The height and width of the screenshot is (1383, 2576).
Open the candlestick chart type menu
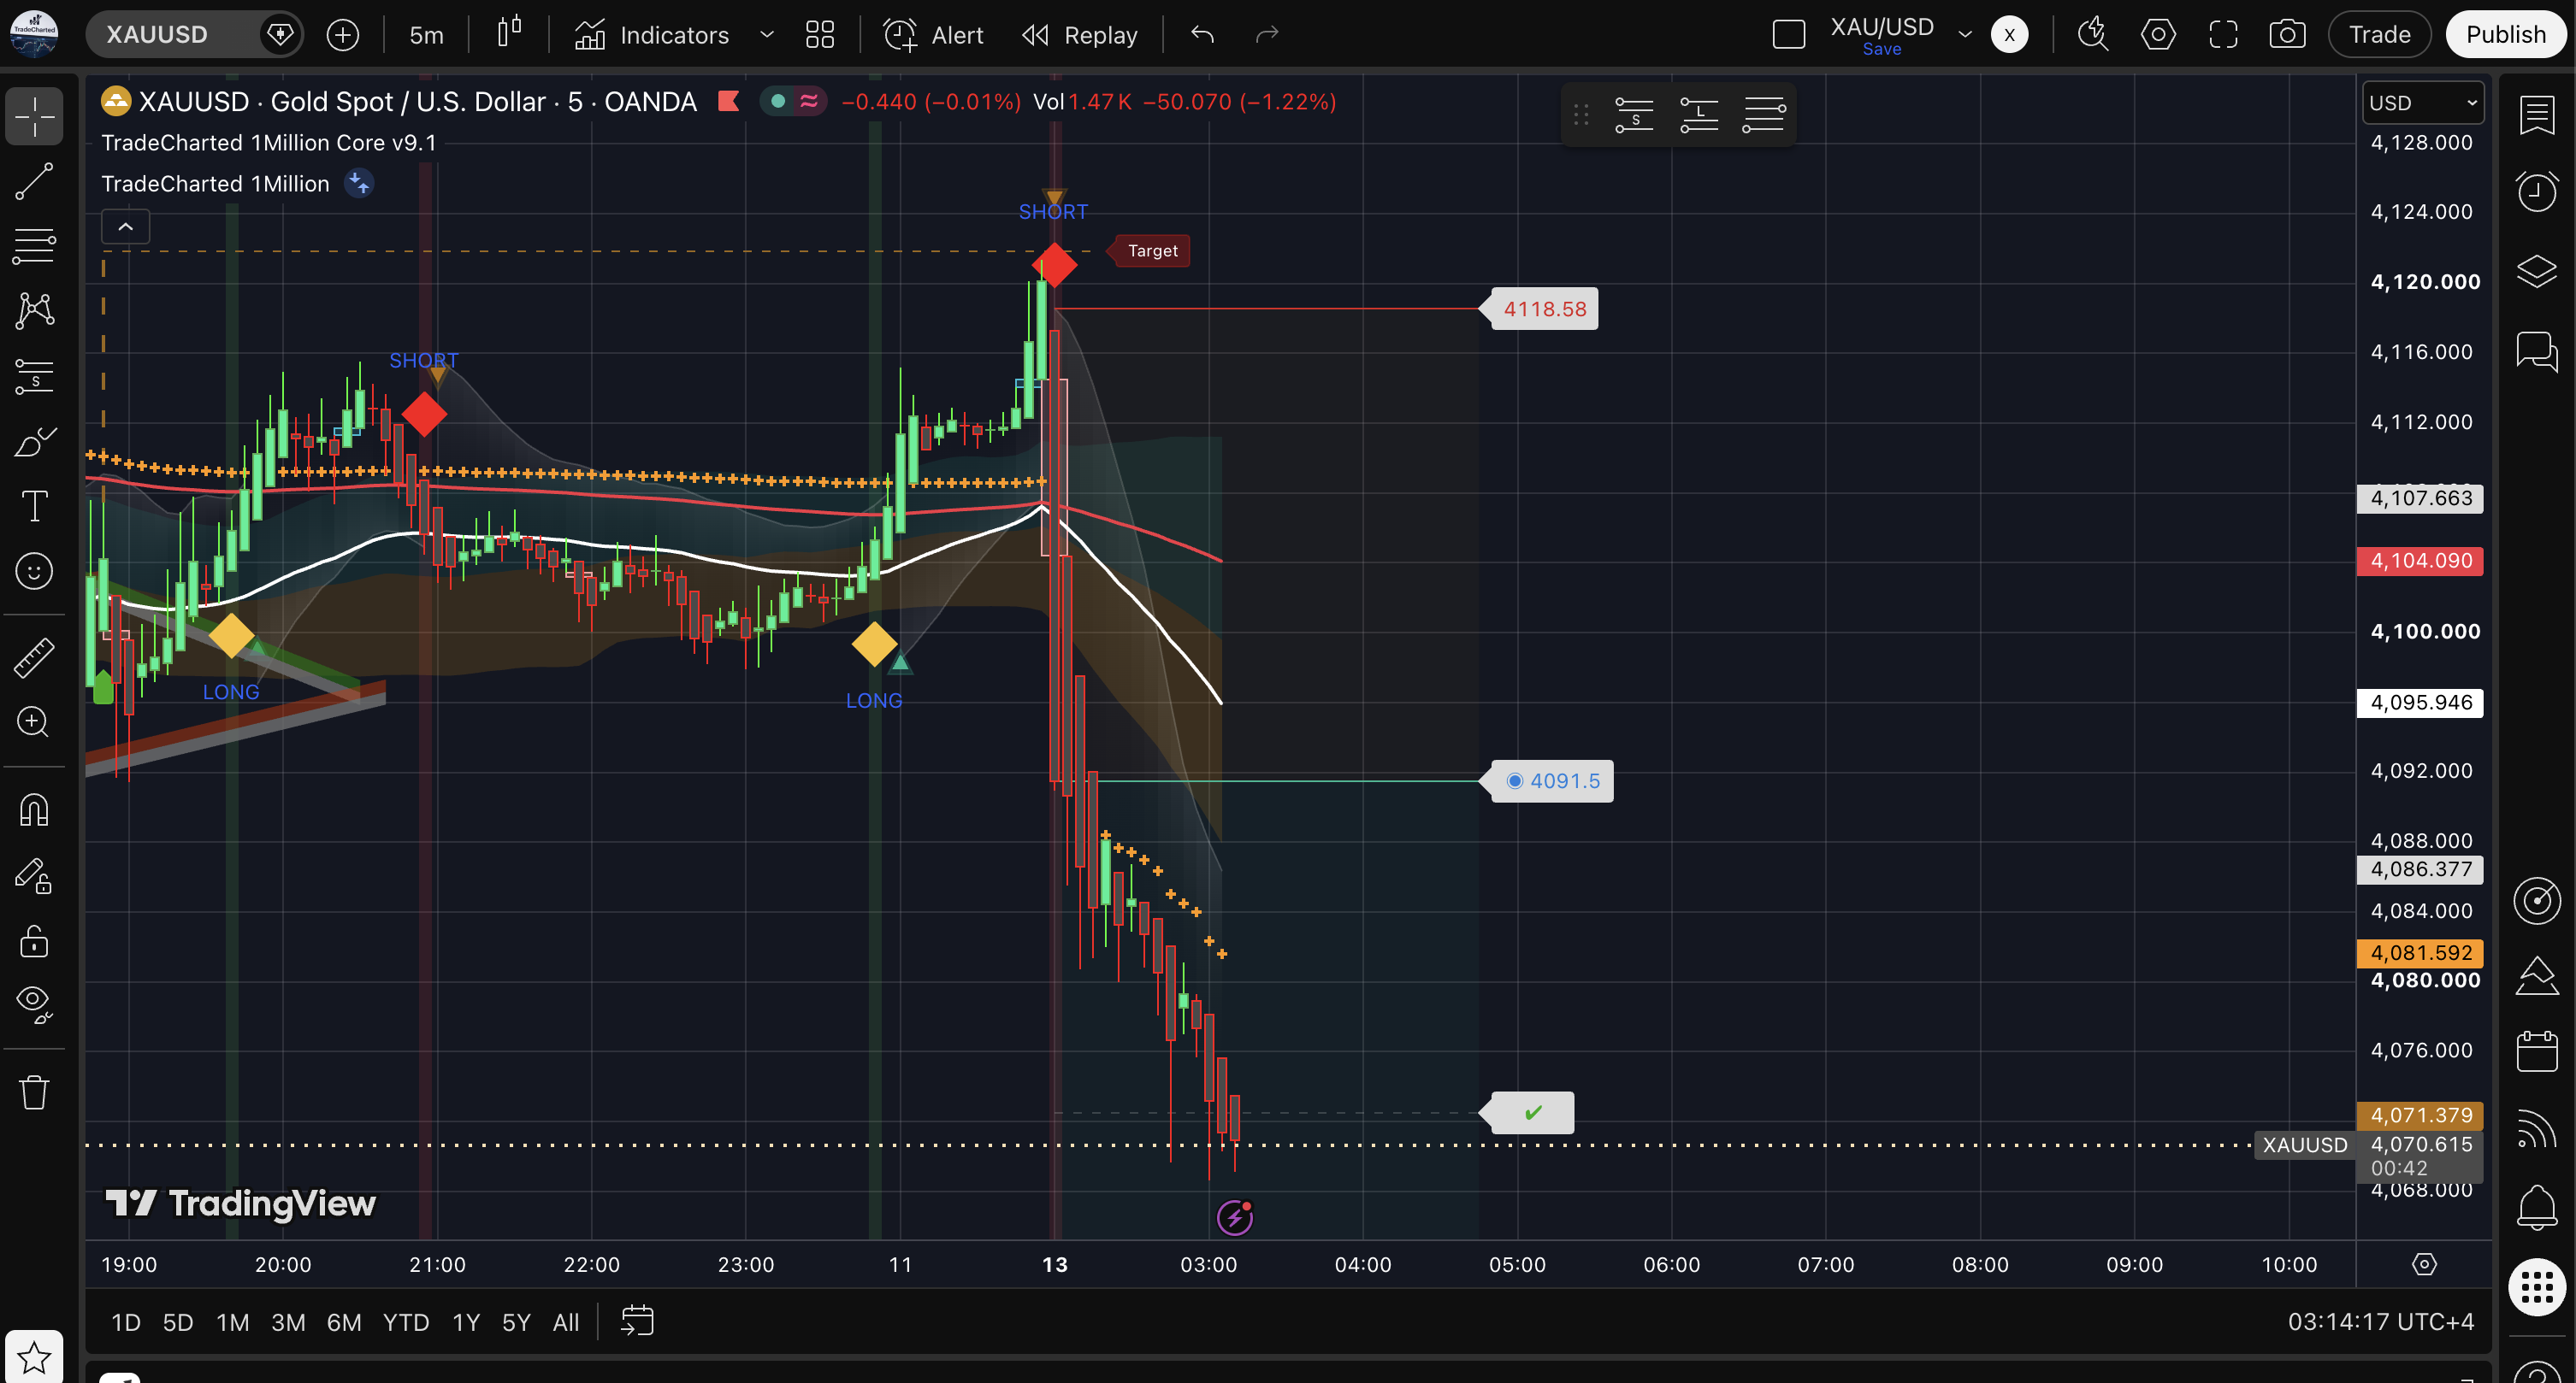pyautogui.click(x=509, y=34)
